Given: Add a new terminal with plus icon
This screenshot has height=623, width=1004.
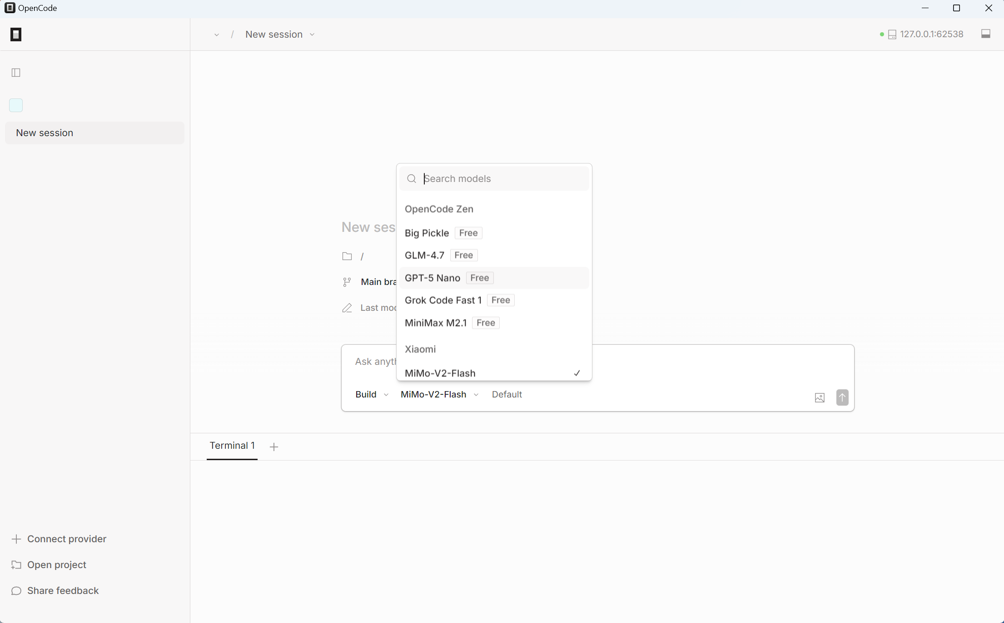Looking at the screenshot, I should click(x=273, y=447).
